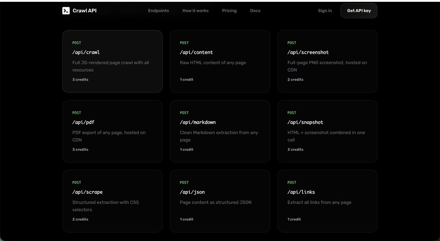Viewport: 440px width, 241px height.
Task: Open the Endpoints nav item
Action: [x=158, y=11]
